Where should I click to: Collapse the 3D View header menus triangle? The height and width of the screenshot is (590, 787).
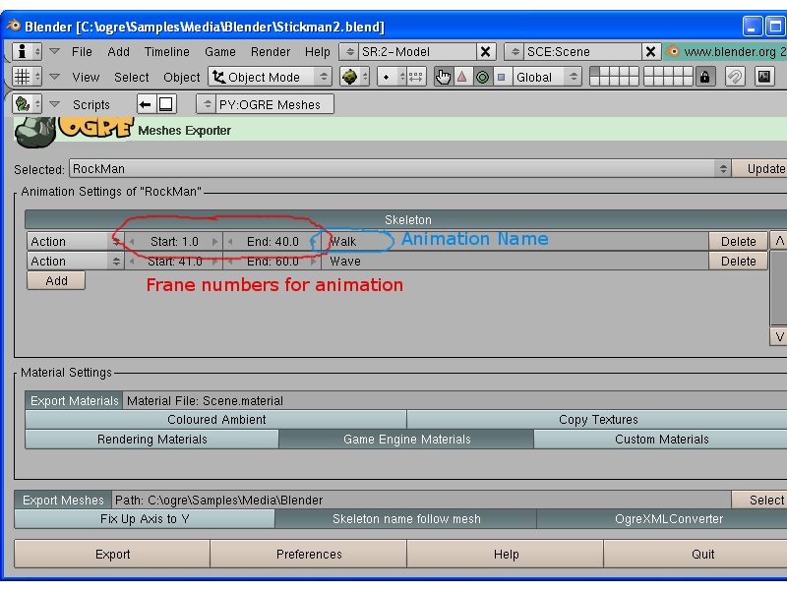click(55, 77)
